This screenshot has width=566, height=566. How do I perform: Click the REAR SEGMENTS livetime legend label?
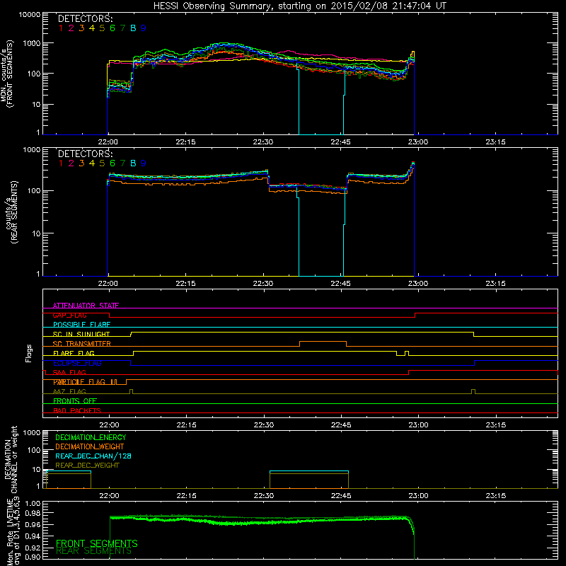coord(94,552)
